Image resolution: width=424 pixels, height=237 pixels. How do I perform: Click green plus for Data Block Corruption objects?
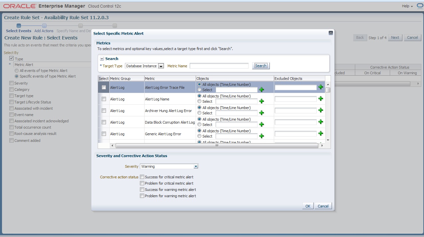[262, 124]
